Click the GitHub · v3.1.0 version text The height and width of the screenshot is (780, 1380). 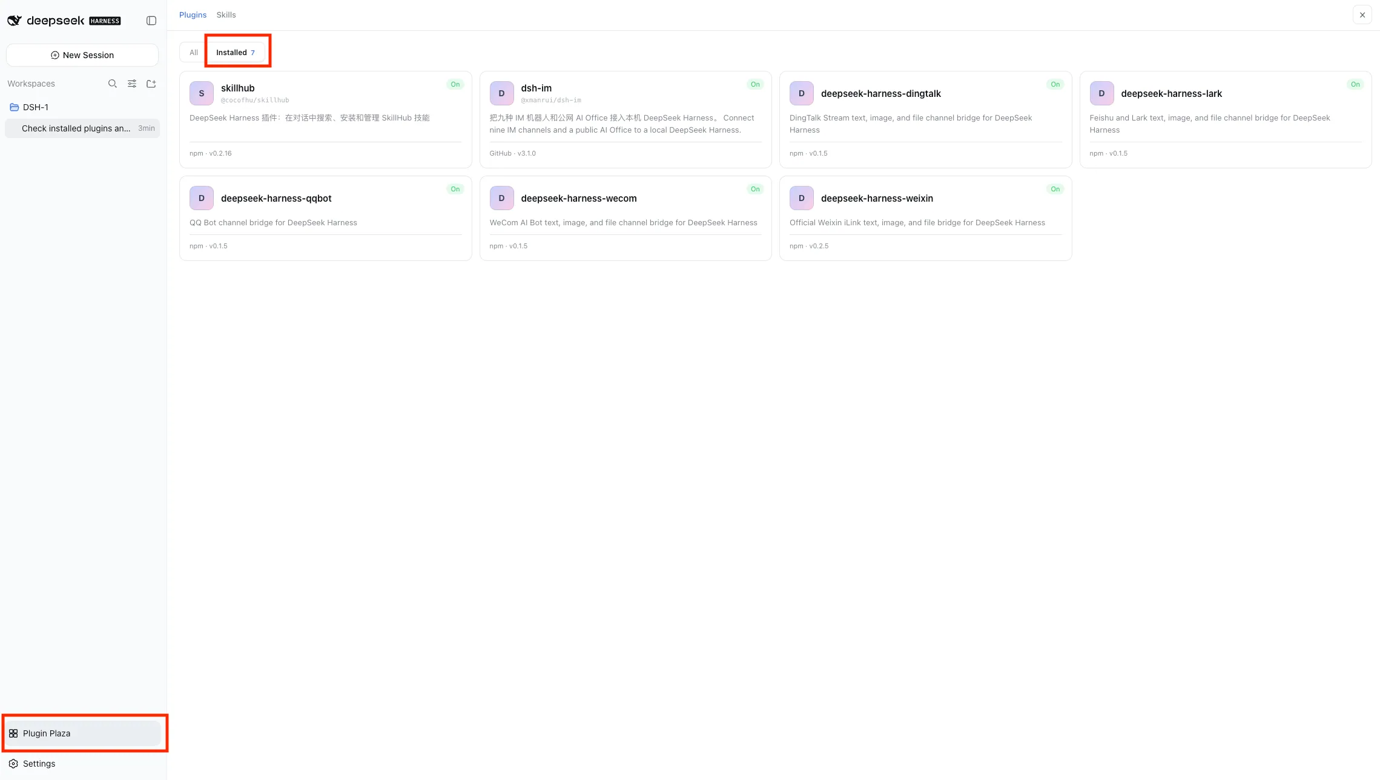pos(512,154)
